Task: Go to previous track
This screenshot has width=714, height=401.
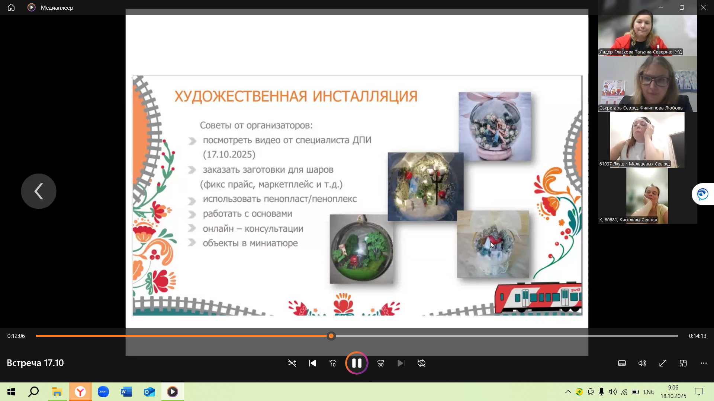Action: point(313,363)
